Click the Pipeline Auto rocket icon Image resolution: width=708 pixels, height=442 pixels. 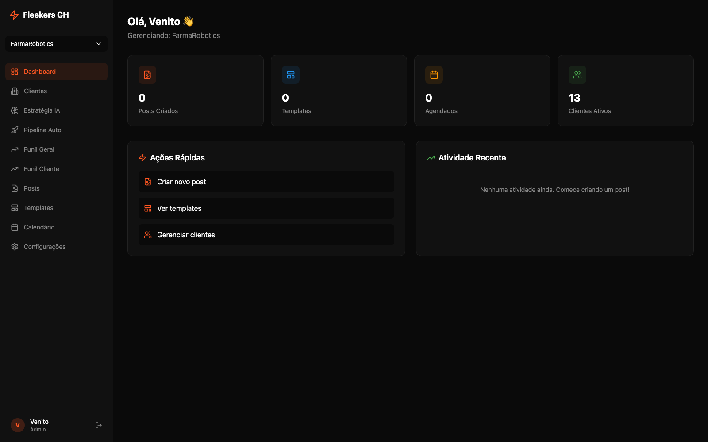pyautogui.click(x=15, y=130)
